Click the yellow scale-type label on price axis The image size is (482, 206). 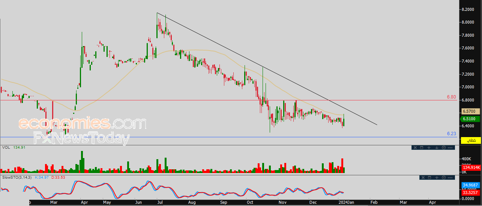[x=471, y=140]
